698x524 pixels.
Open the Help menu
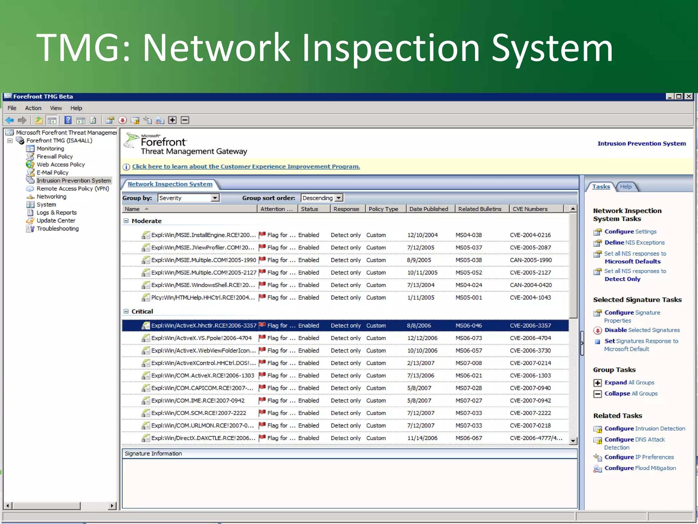76,108
